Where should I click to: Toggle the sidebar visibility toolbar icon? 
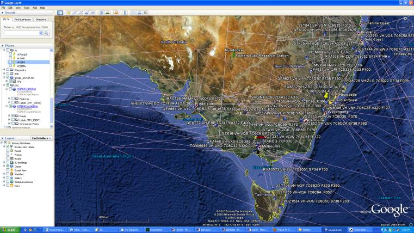60,13
